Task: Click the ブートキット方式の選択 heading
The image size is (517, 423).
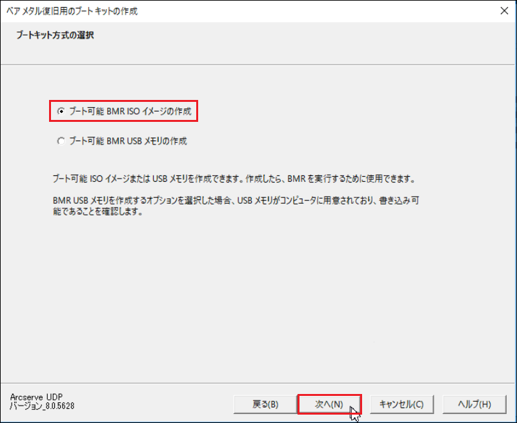Action: (x=55, y=35)
